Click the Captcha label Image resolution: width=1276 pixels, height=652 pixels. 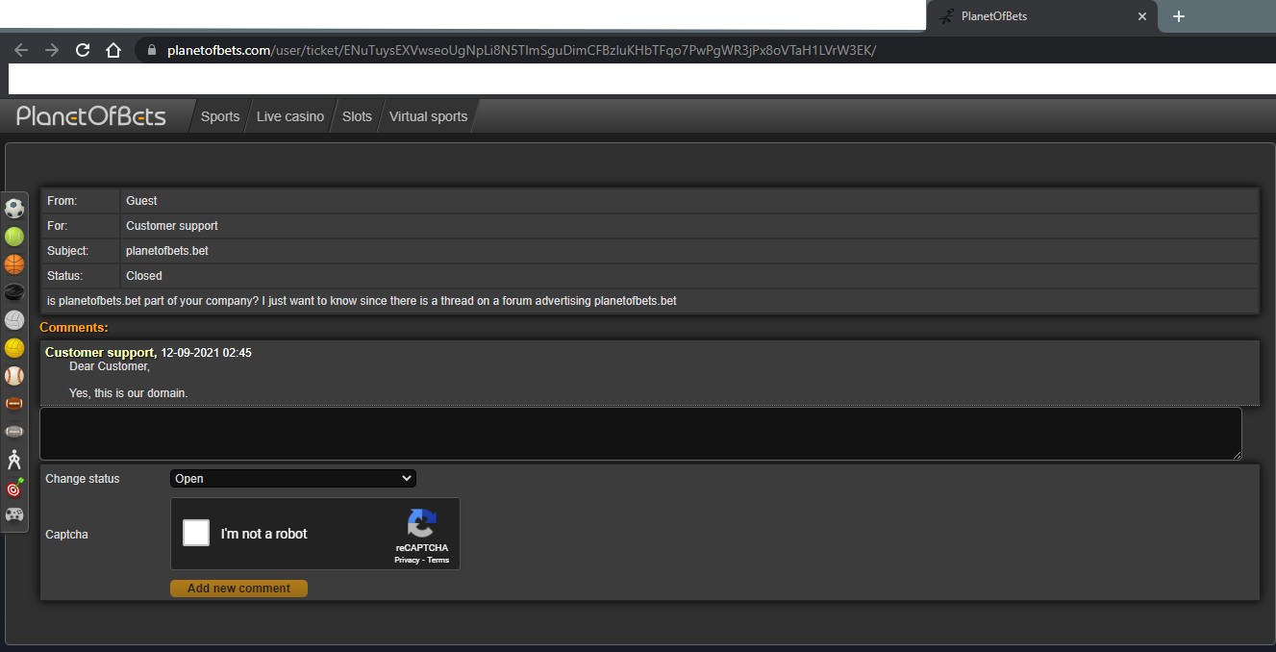(x=66, y=535)
